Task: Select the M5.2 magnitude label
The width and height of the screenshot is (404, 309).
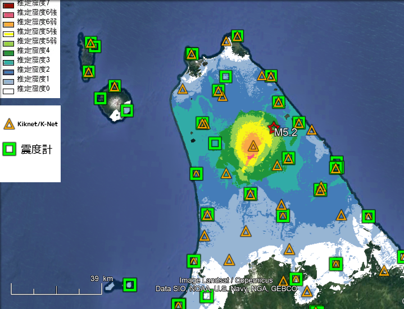Action: point(285,133)
